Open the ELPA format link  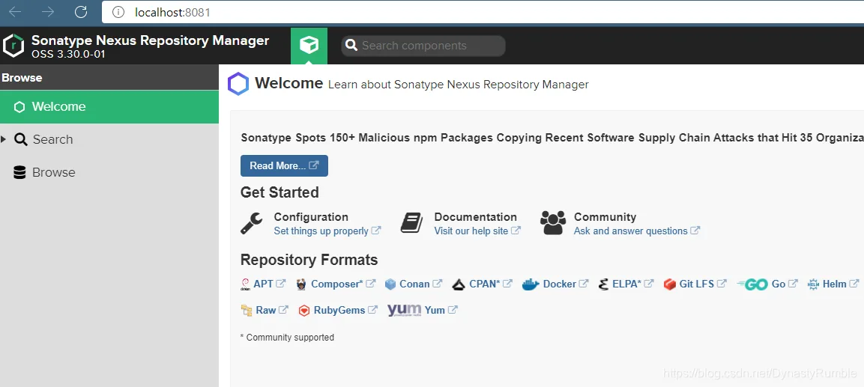[x=632, y=284]
